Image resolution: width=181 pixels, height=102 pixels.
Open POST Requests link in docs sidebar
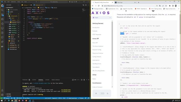click(x=97, y=35)
